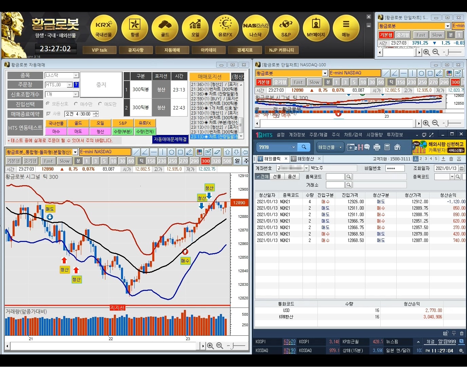Select eraser tool in main chart toolbar
This screenshot has width=467, height=367.
click(x=217, y=152)
